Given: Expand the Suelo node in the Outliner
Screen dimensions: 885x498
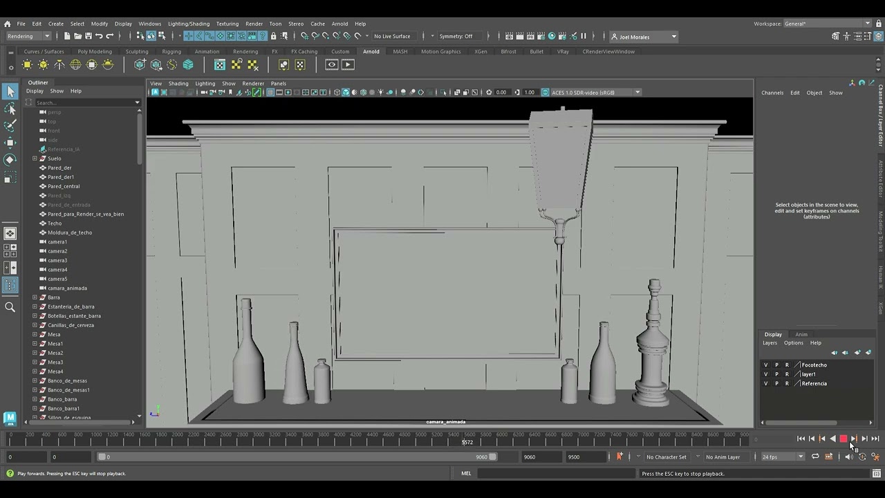Looking at the screenshot, I should pos(35,158).
